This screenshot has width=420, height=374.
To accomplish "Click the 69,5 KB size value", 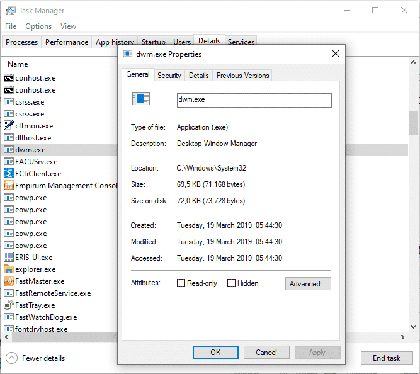I will [x=211, y=184].
